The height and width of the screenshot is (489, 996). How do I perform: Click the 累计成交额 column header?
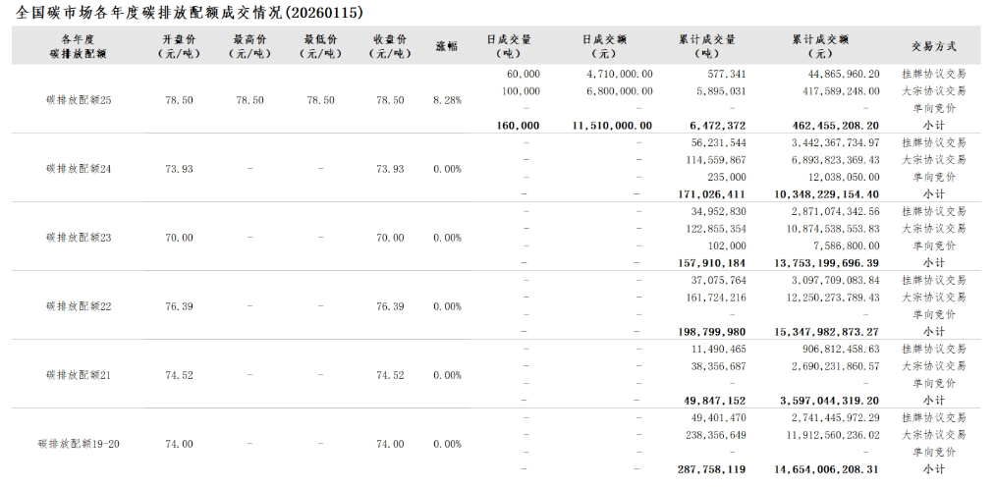point(820,46)
